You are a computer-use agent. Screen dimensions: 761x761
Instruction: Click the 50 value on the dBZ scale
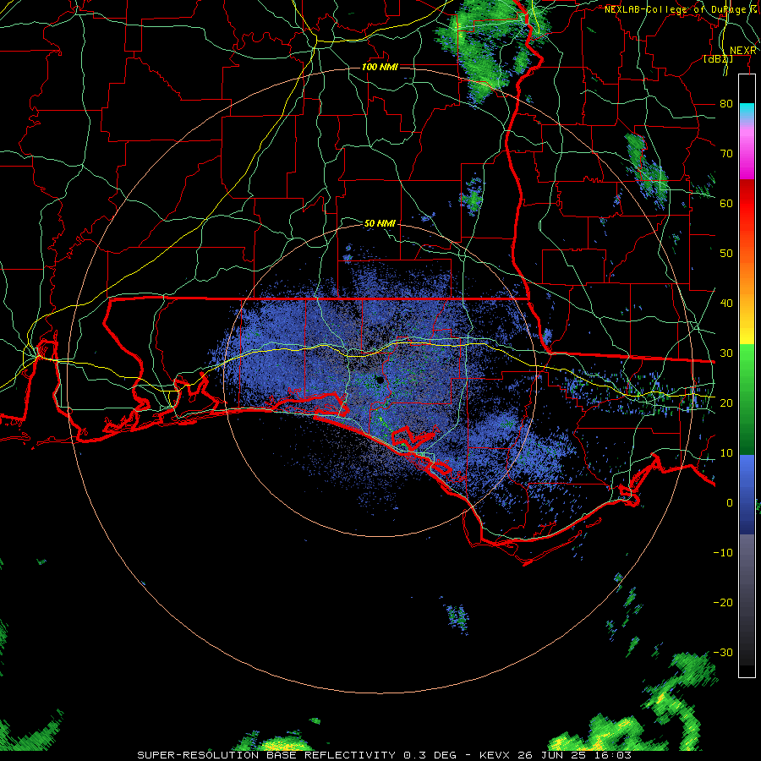coord(726,254)
